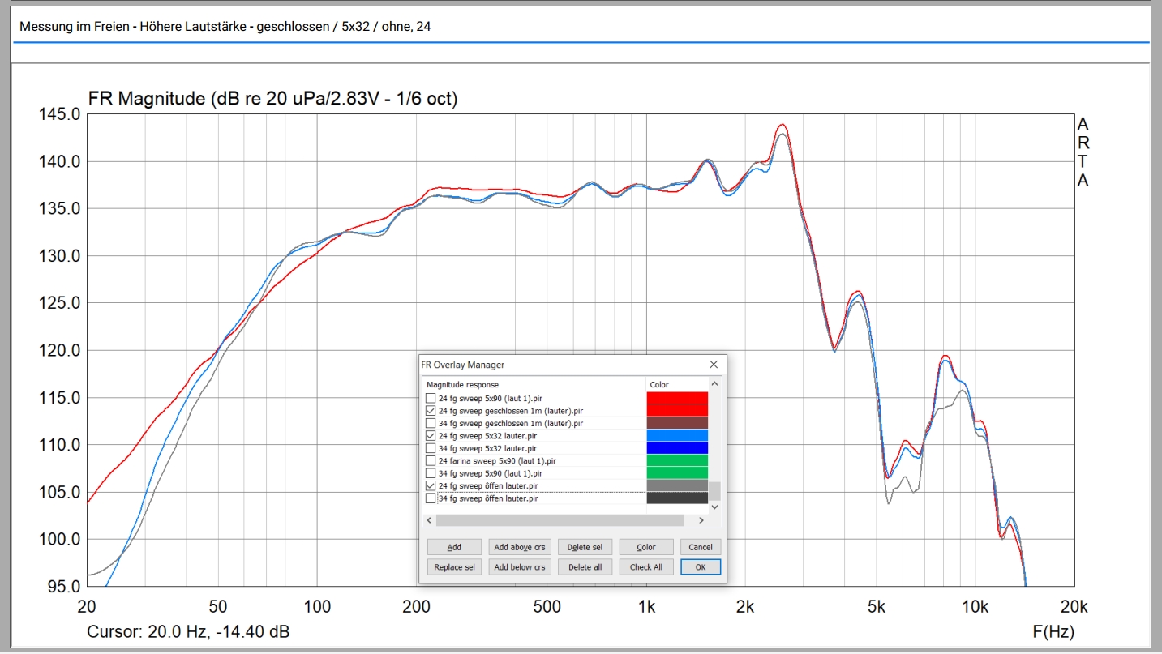Click the vertical scrollbar thumb in overlay list

click(x=714, y=491)
